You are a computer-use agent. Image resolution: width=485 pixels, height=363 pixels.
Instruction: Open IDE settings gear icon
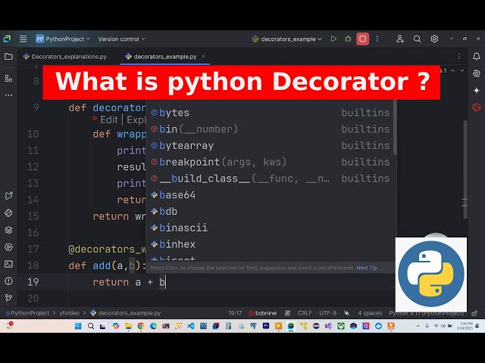coord(434,39)
